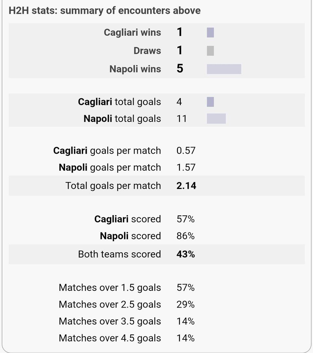Click the H2H stats summary heading
Image resolution: width=313 pixels, height=353 pixels.
click(105, 11)
